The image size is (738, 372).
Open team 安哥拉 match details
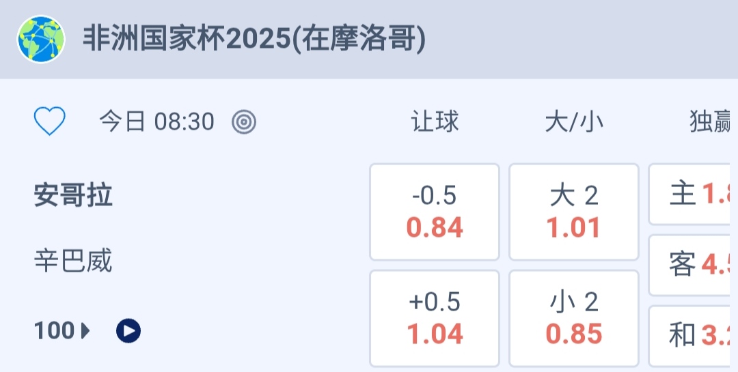(73, 197)
